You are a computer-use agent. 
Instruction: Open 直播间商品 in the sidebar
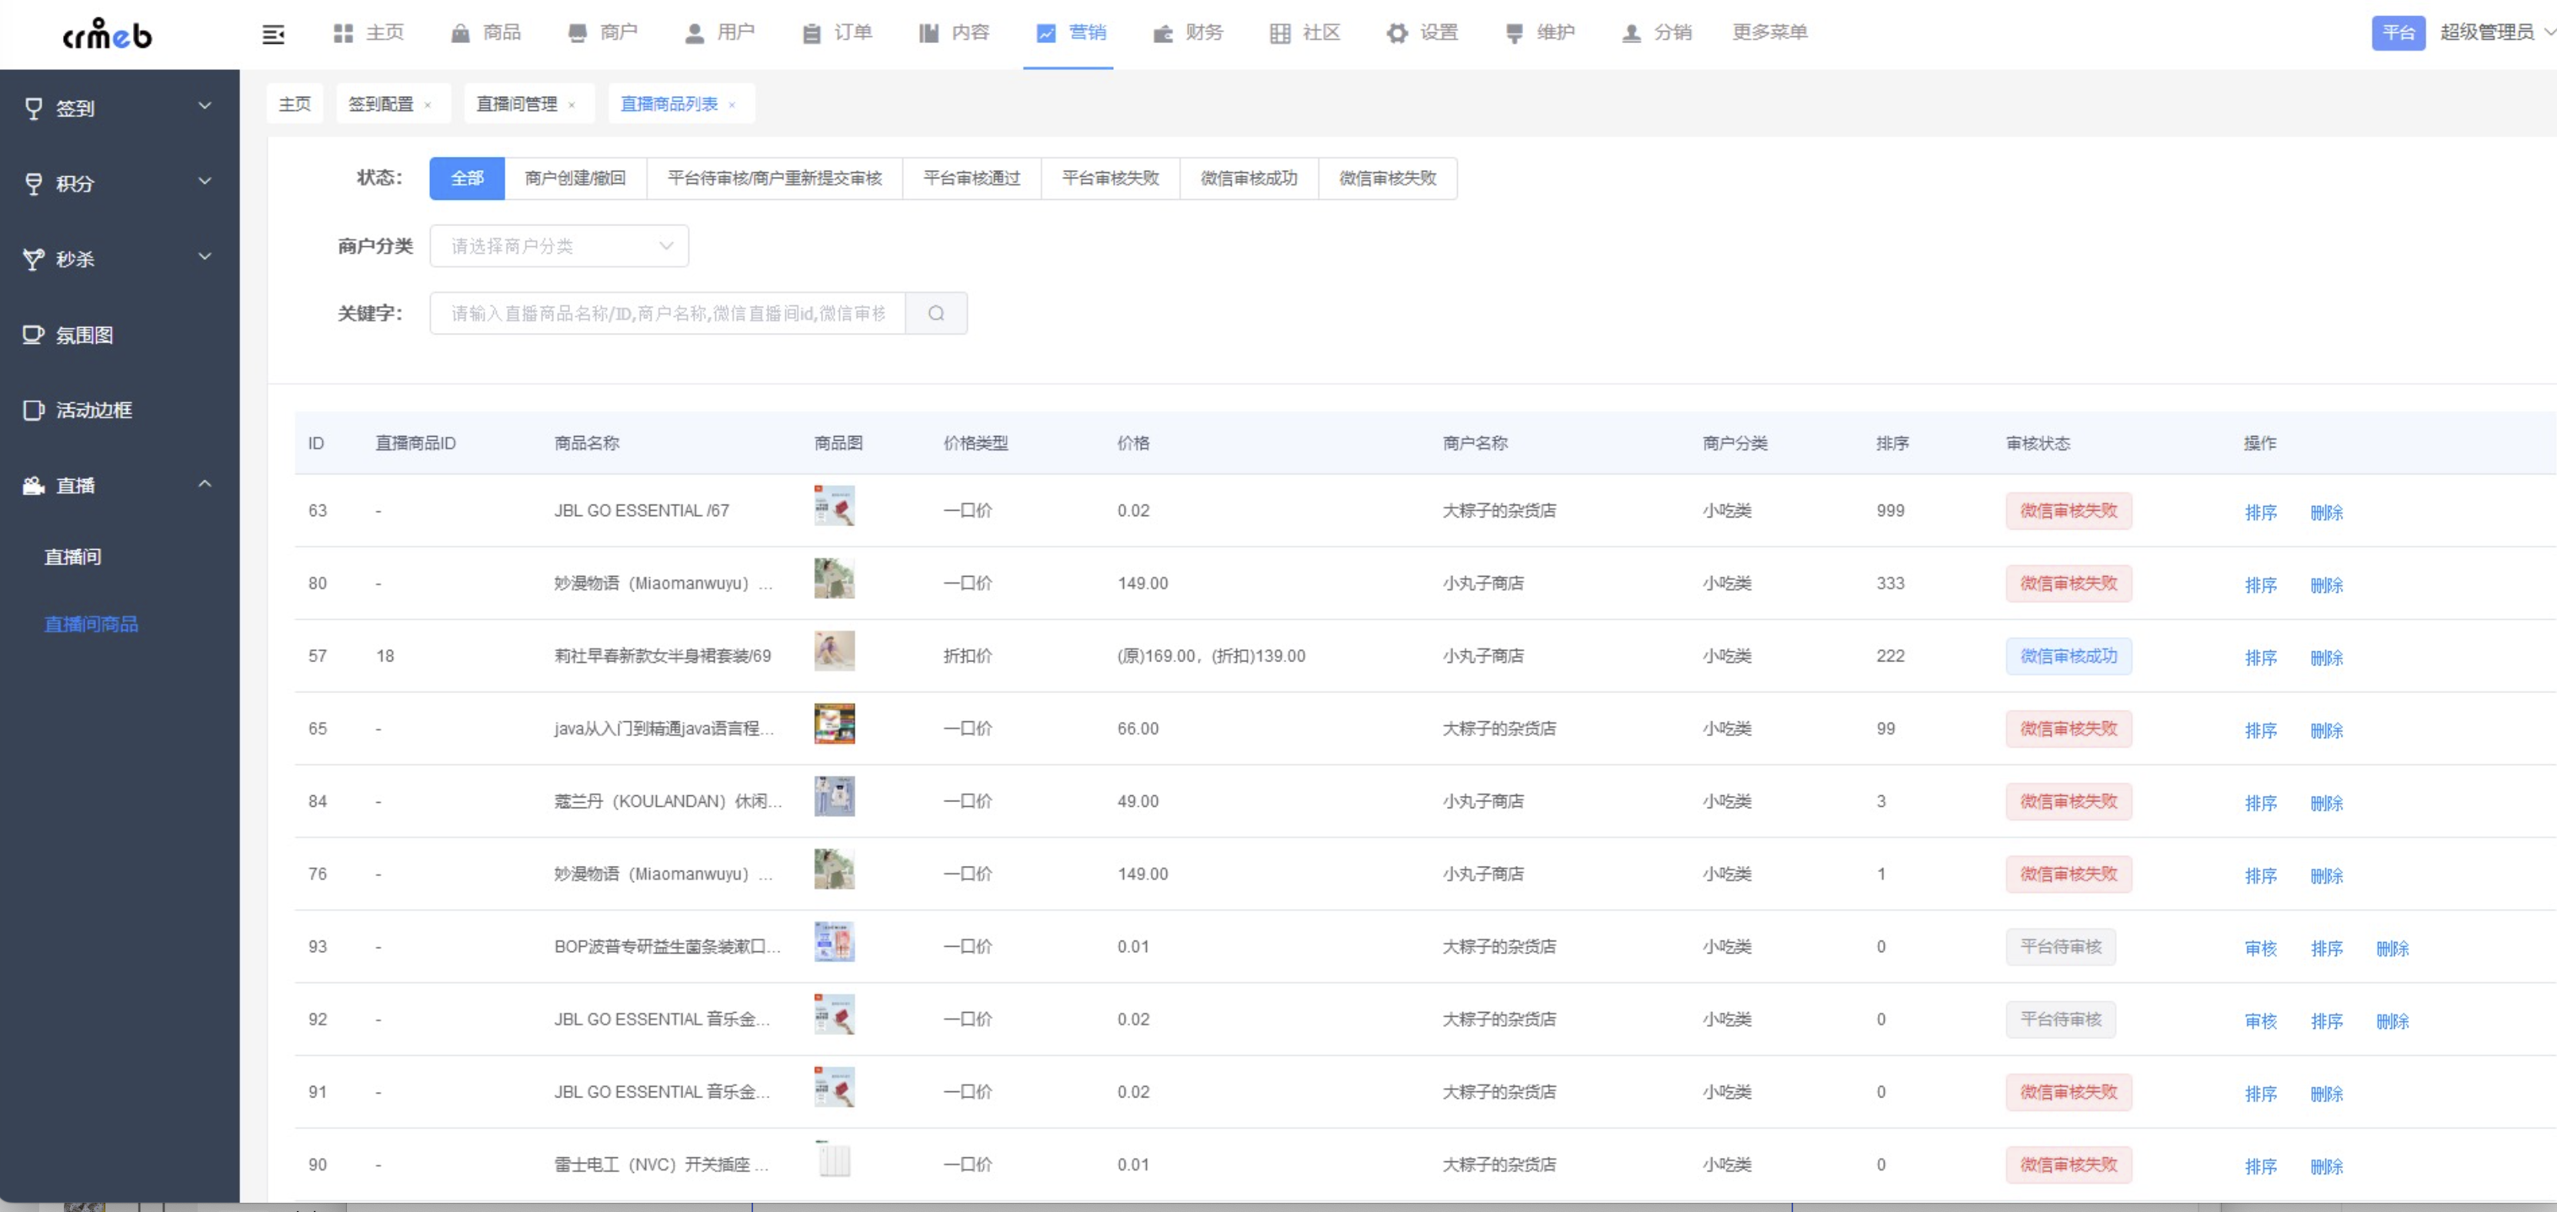(92, 624)
